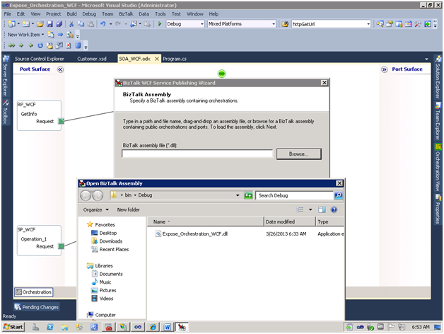This screenshot has width=444, height=334.
Task: Select Downloads in Favorites
Action: 107,241
